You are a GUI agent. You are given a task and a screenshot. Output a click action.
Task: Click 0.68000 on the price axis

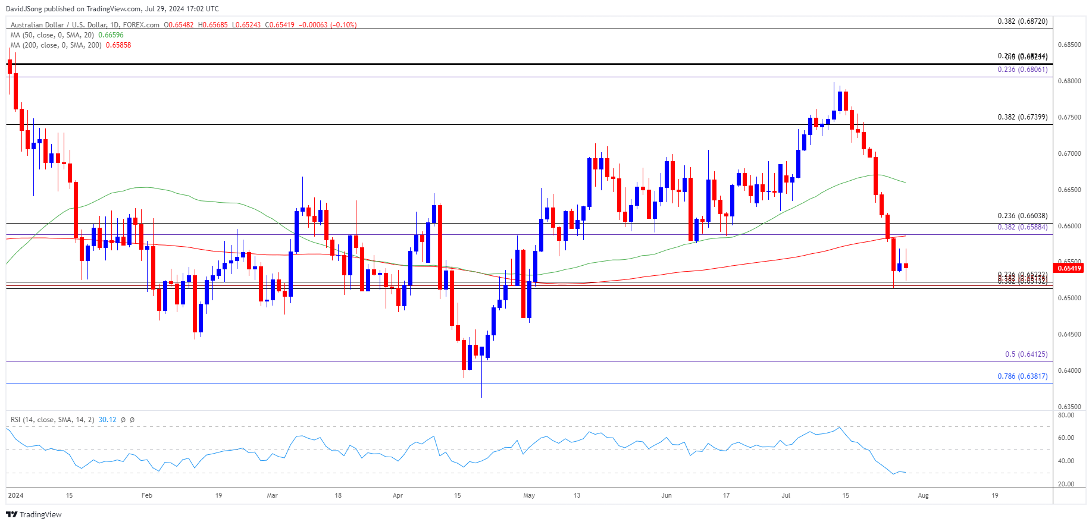point(1069,81)
